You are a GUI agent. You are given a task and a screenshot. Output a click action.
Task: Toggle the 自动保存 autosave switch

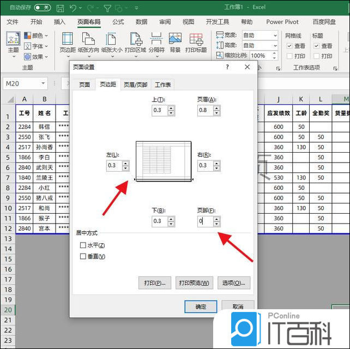[x=41, y=8]
